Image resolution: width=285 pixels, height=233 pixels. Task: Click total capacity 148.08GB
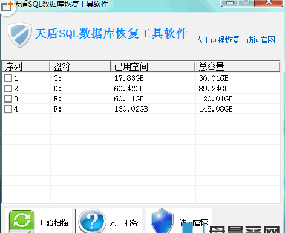click(x=216, y=109)
